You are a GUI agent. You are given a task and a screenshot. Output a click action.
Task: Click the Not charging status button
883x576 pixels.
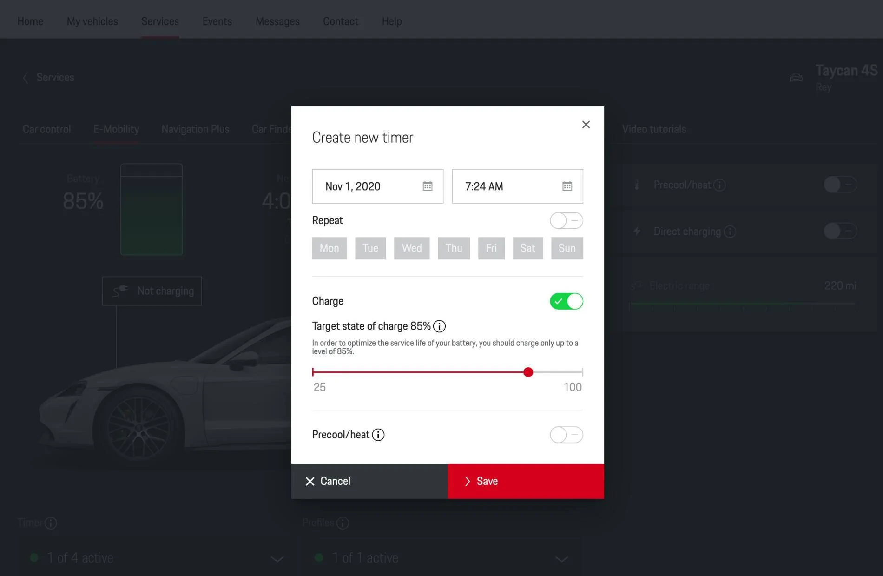point(152,291)
